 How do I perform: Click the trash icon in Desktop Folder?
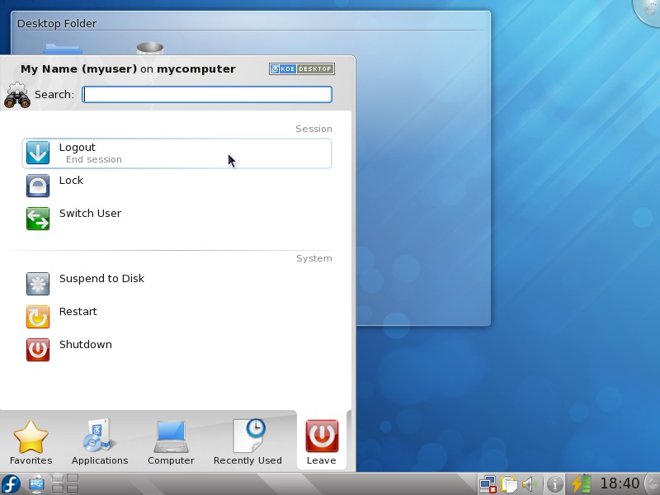150,48
